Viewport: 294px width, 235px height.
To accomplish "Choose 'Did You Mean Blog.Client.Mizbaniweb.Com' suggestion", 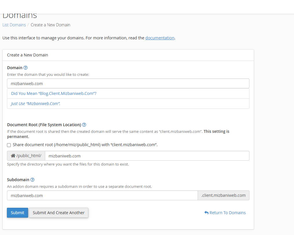I will point(128,93).
